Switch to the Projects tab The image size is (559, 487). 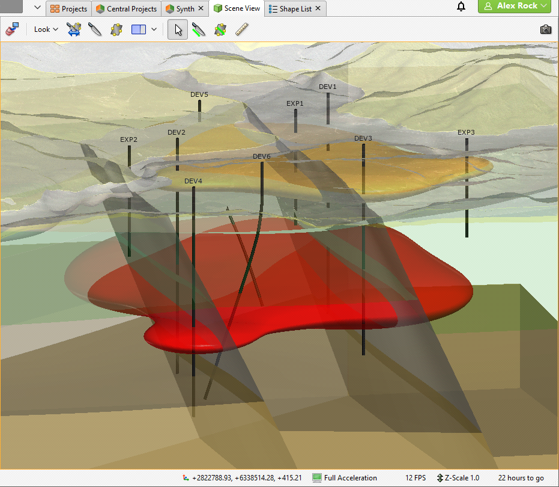pos(68,9)
